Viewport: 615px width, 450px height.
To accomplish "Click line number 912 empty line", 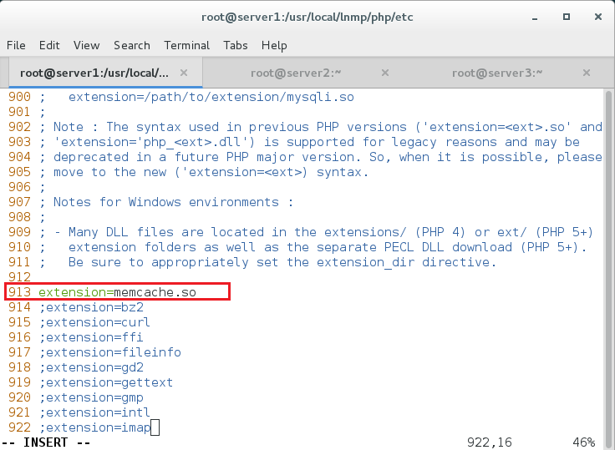I will [19, 277].
